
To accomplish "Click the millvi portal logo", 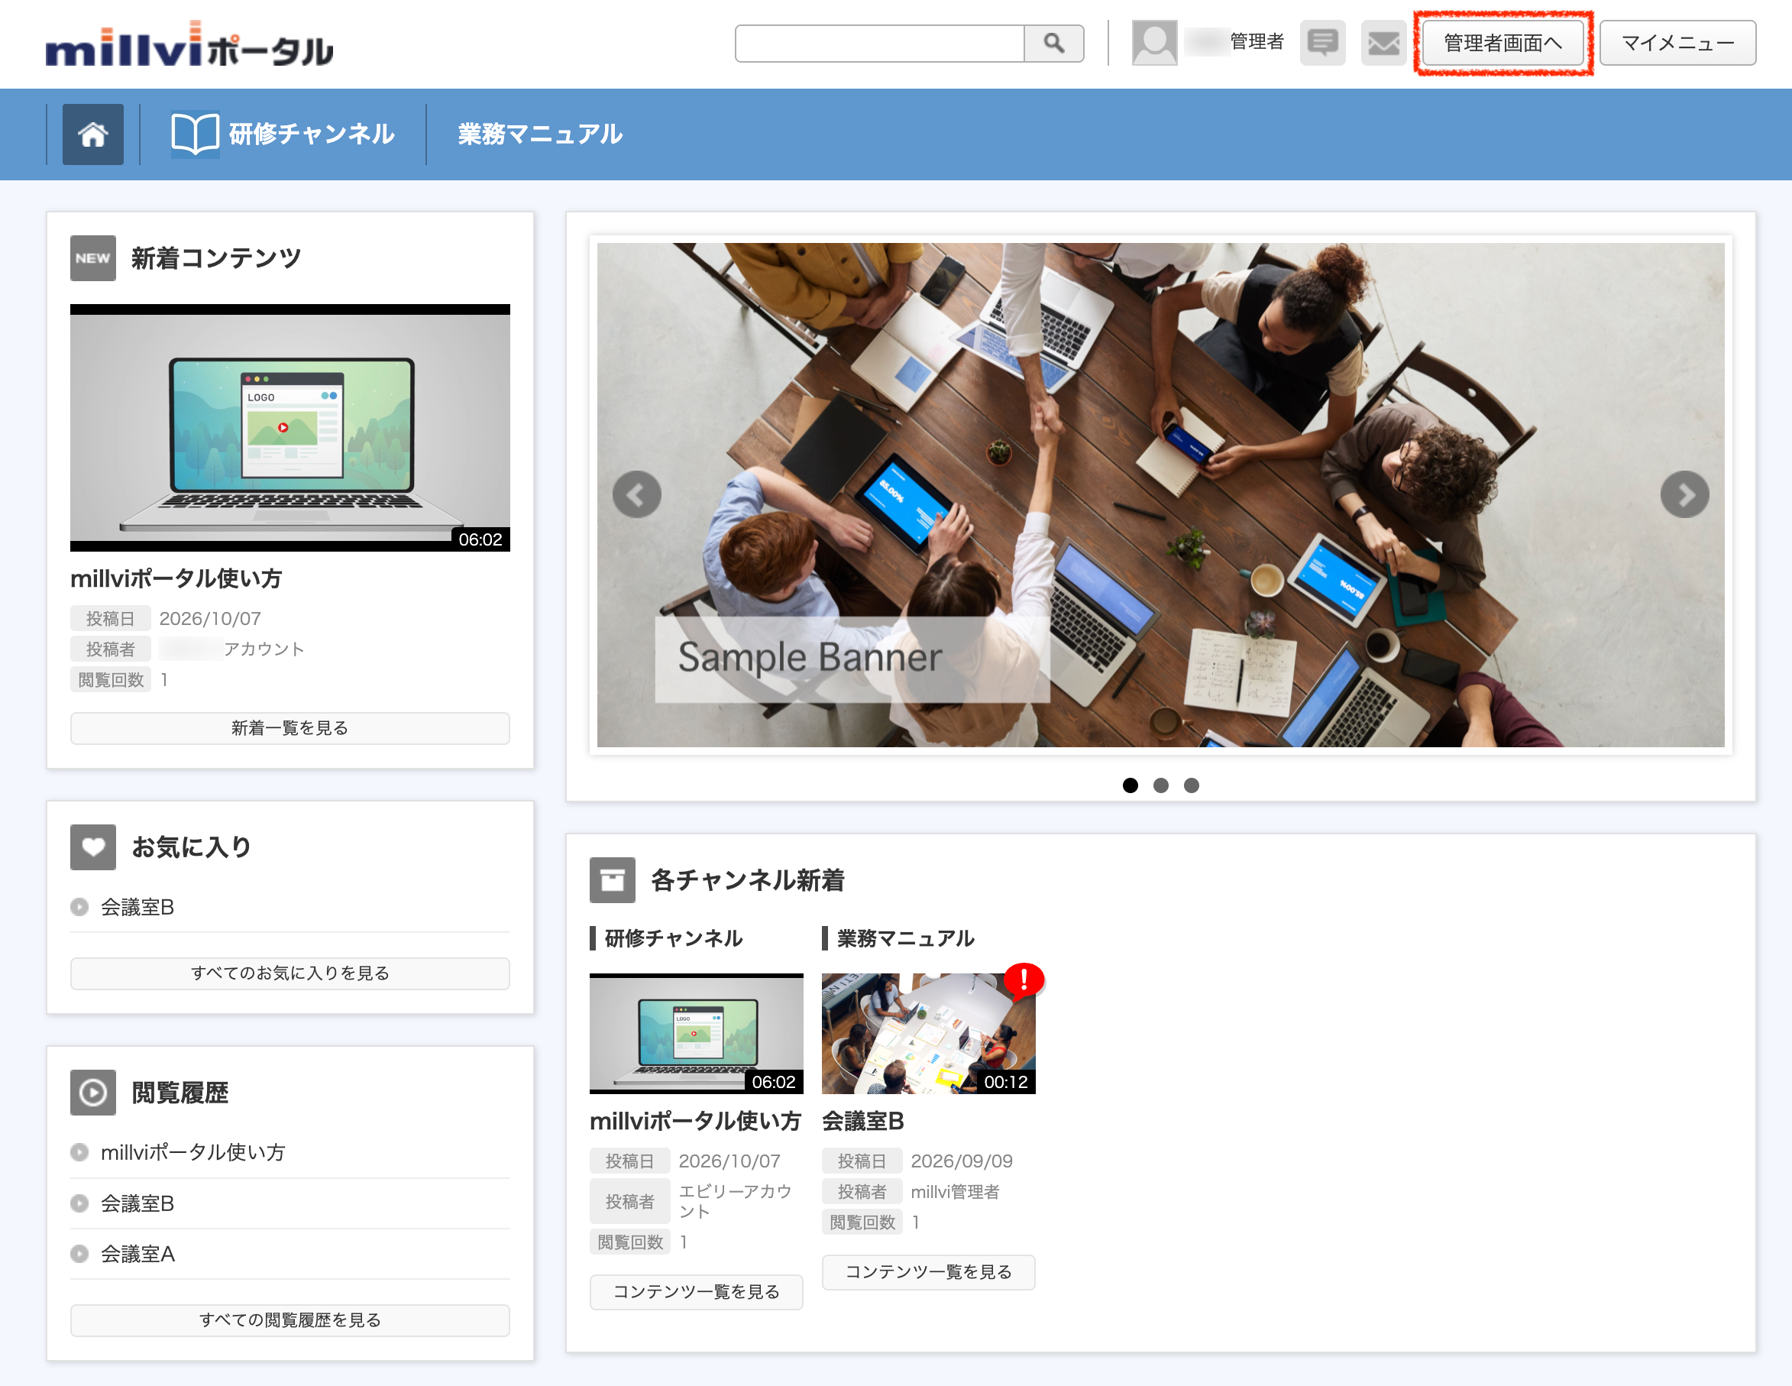I will pos(189,44).
